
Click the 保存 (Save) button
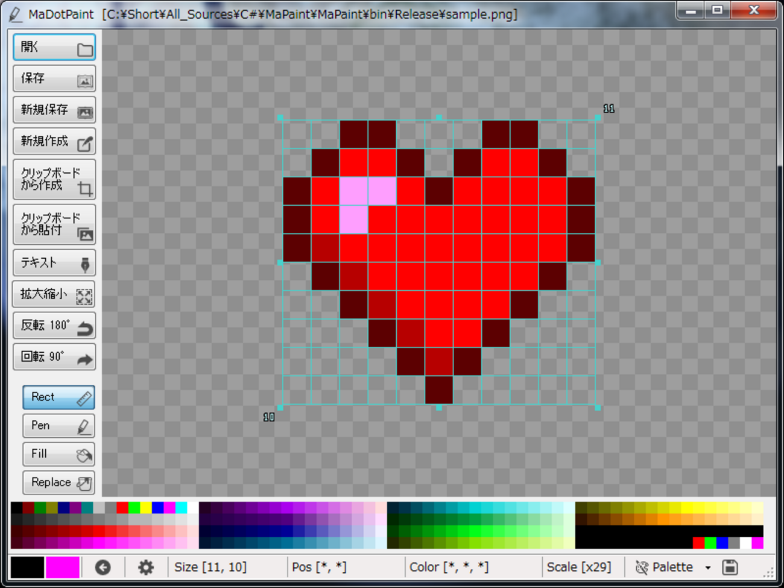[54, 79]
